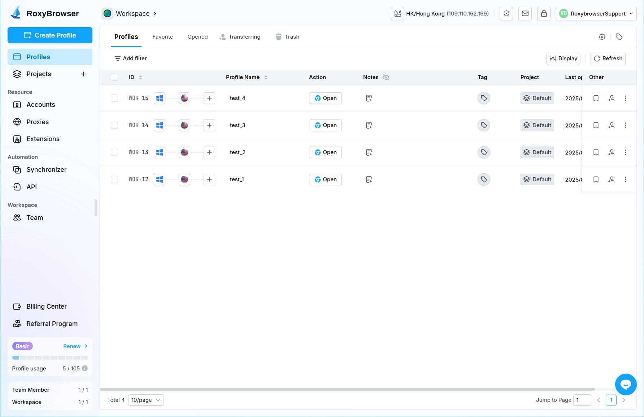The width and height of the screenshot is (644, 417).
Task: Click the notes icon for test_2
Action: [369, 152]
